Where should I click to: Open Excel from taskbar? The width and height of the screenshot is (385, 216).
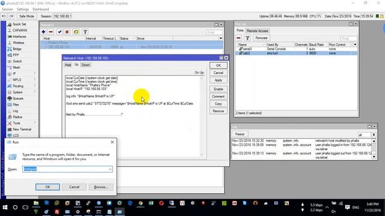(x=151, y=203)
